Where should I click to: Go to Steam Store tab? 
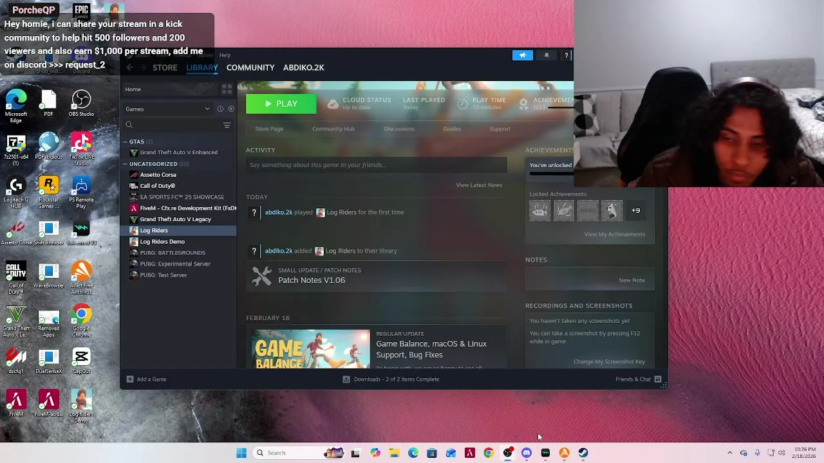pos(165,68)
